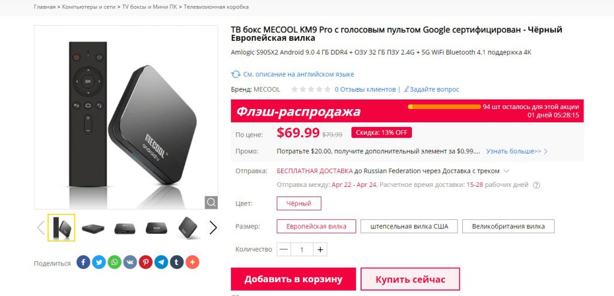Zoom product image with magnifier icon

(211, 203)
